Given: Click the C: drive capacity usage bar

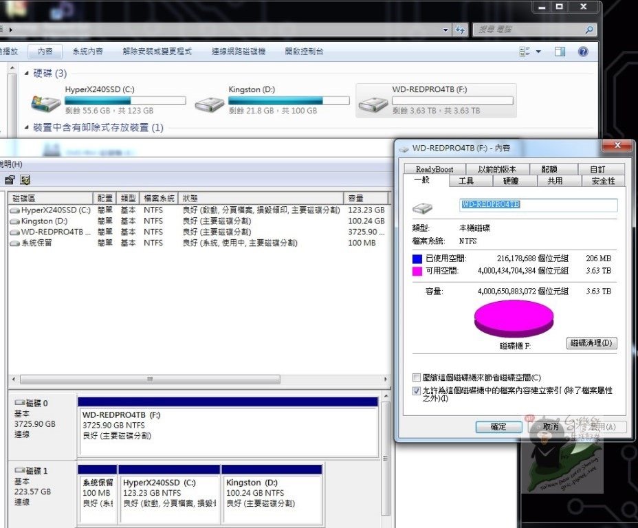Looking at the screenshot, I should [125, 100].
